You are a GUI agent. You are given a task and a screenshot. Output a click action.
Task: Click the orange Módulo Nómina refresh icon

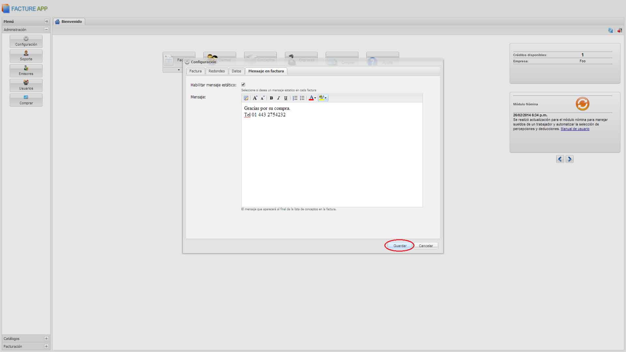pos(582,104)
